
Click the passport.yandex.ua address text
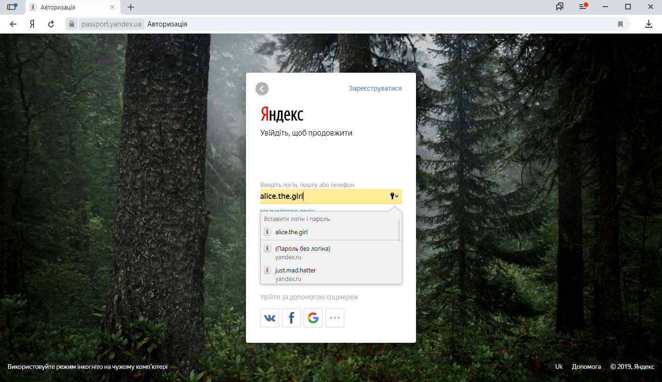(x=111, y=24)
